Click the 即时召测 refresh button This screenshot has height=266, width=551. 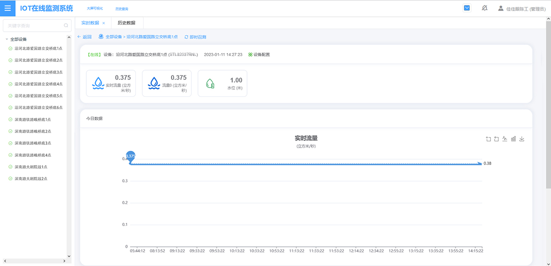pyautogui.click(x=195, y=37)
